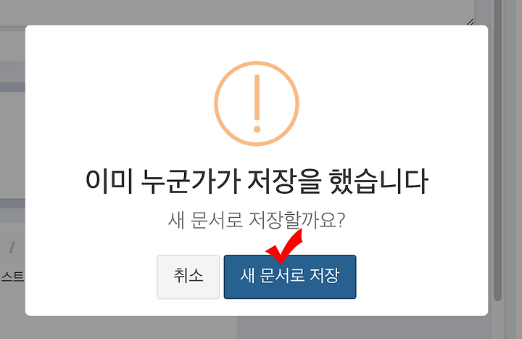Open the underlined 스트 link

tap(12, 277)
